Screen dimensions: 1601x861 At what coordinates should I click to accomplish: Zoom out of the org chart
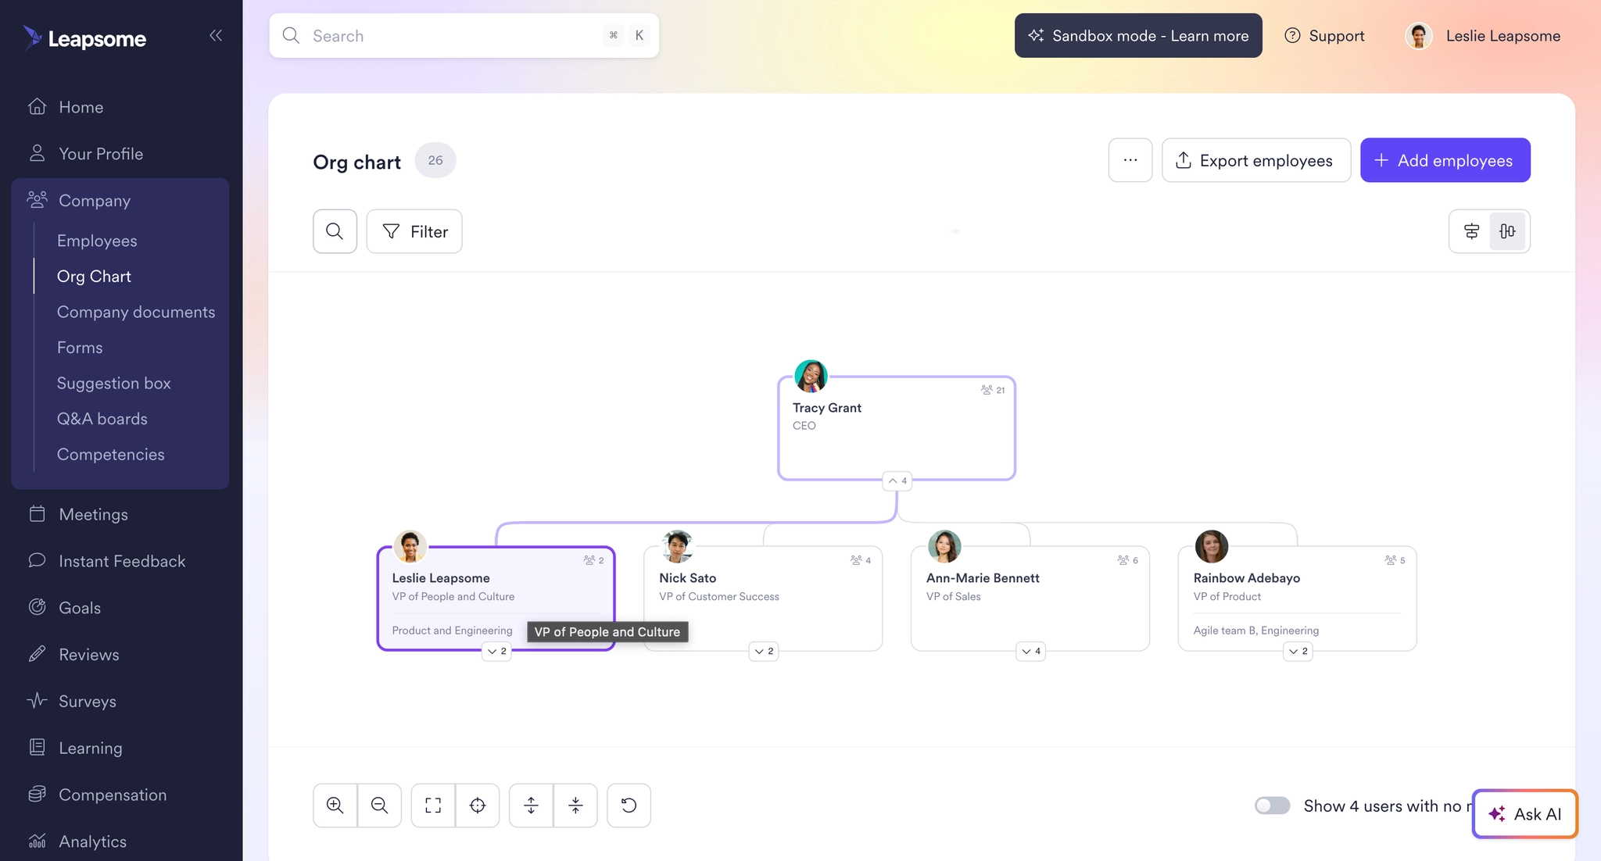[379, 806]
